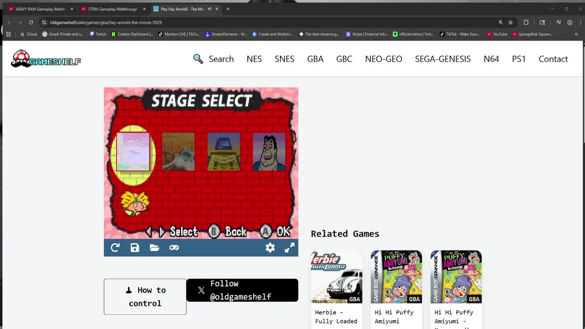Click the Chrome zoom magnifier icon
Viewport: 585px width, 329px height.
(x=500, y=22)
